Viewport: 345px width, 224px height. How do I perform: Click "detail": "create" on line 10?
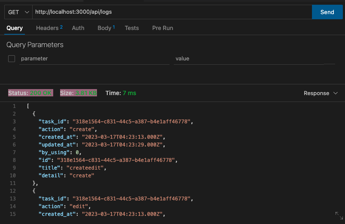[66, 176]
